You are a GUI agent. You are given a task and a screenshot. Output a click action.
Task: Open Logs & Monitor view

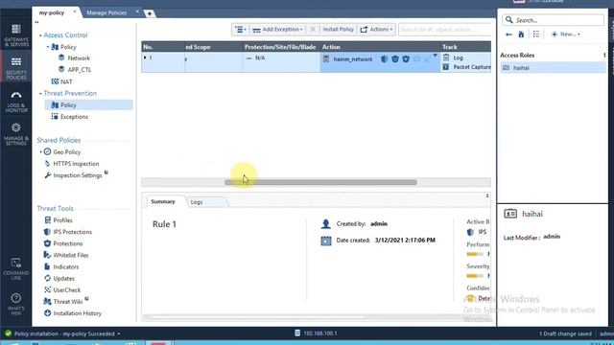pos(16,102)
